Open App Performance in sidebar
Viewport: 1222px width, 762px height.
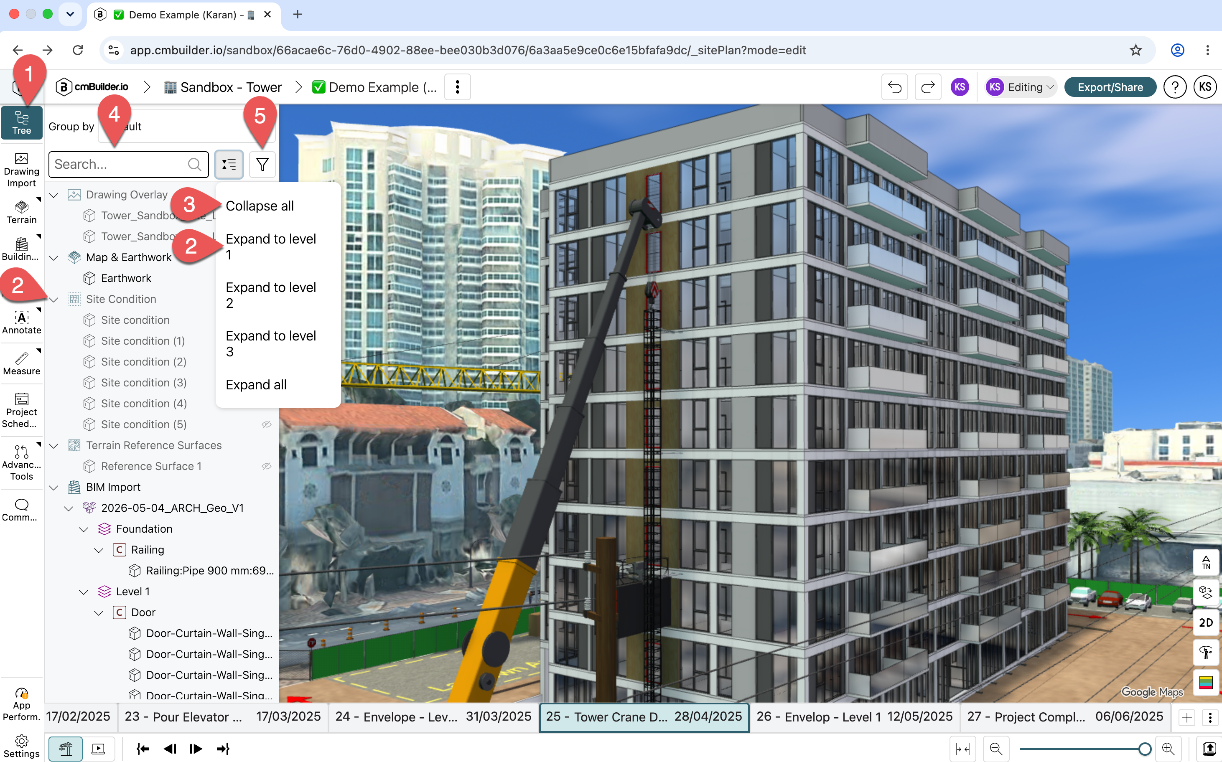click(22, 704)
